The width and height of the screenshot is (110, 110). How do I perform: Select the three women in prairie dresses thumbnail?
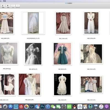pyautogui.click(x=91, y=84)
